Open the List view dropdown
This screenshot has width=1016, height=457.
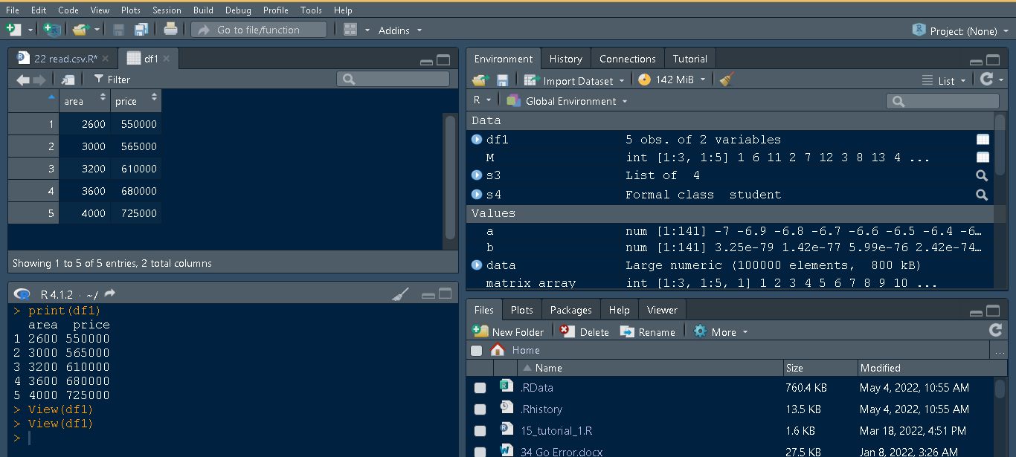pos(945,80)
